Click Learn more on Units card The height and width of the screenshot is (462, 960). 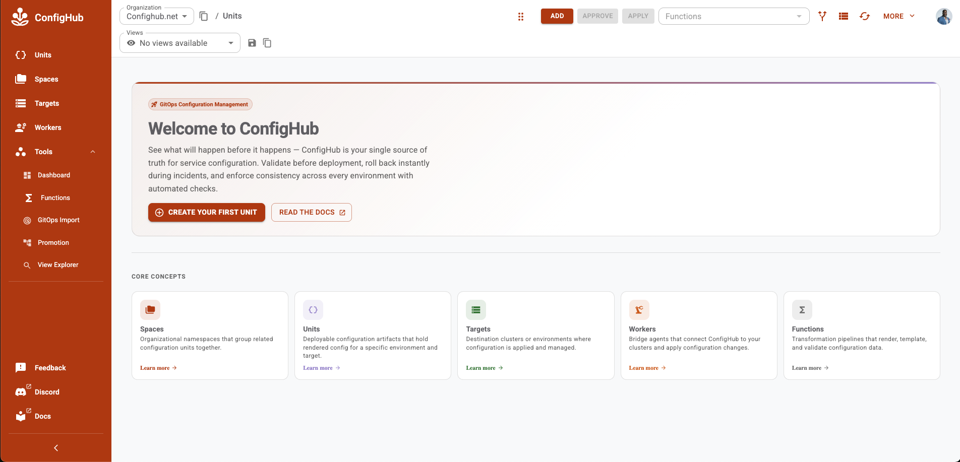322,368
